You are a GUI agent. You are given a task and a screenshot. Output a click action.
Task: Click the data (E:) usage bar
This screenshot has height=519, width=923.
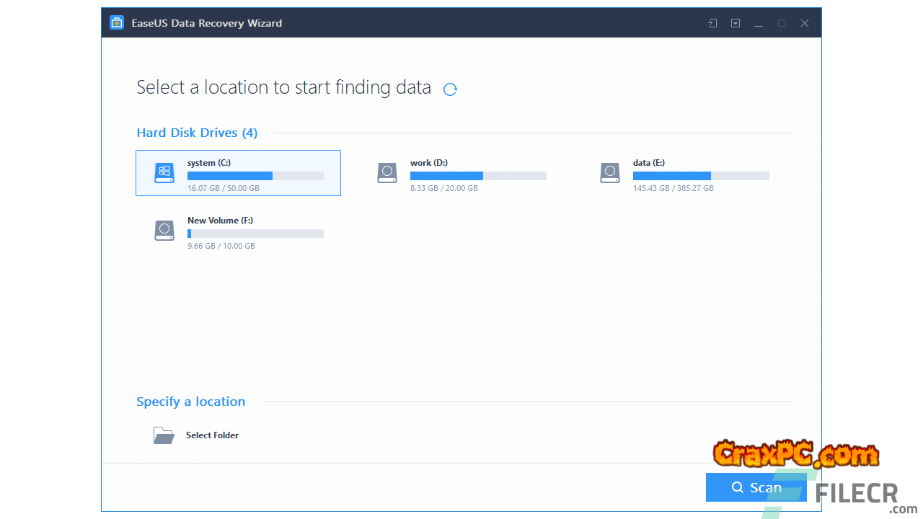click(701, 176)
